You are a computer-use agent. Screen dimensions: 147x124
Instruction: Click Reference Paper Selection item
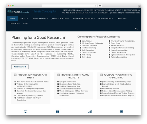pos(70,84)
